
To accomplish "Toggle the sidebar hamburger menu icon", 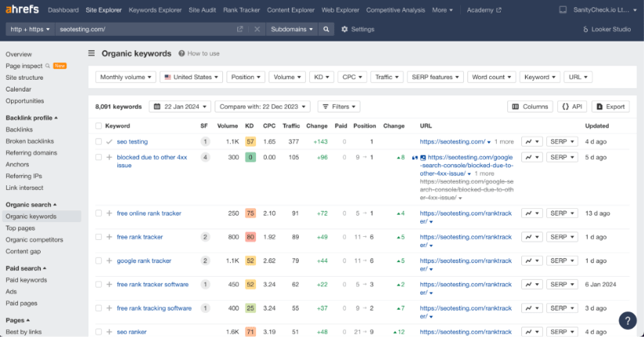I will click(92, 54).
